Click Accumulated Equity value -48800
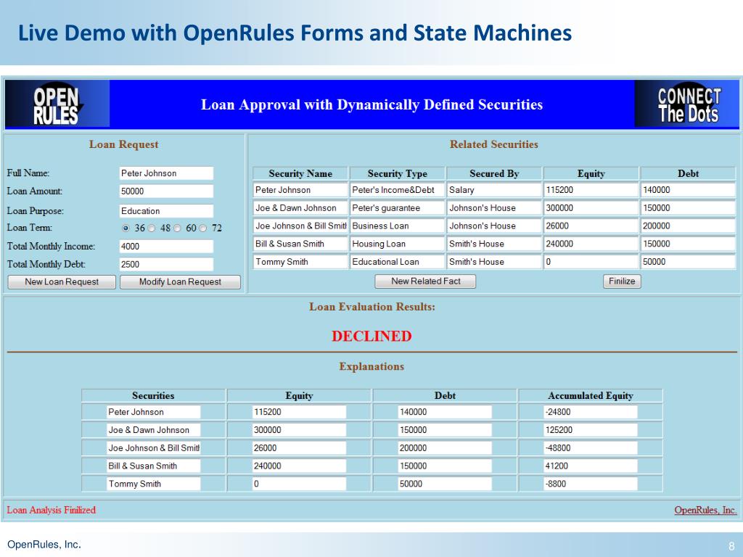The height and width of the screenshot is (557, 743). [x=590, y=448]
